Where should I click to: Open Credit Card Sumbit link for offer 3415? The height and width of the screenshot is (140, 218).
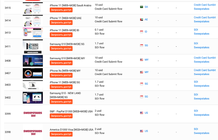click(205, 5)
